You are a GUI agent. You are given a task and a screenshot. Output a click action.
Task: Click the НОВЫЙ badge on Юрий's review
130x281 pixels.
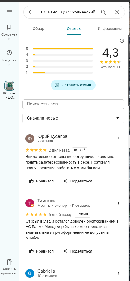tap(80, 150)
